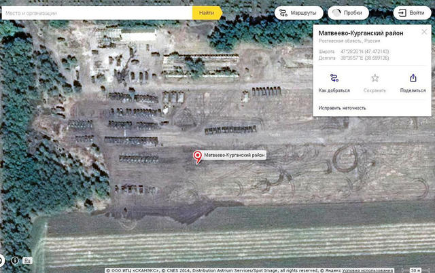Focus the Места и организации search field
Viewport: 435px width, 273px height.
tap(95, 13)
